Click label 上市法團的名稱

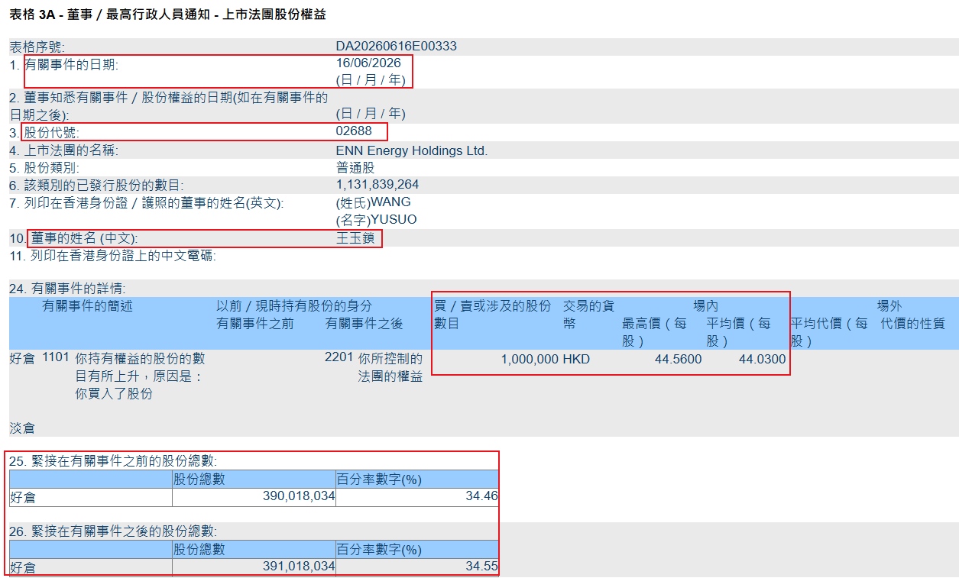tap(71, 150)
